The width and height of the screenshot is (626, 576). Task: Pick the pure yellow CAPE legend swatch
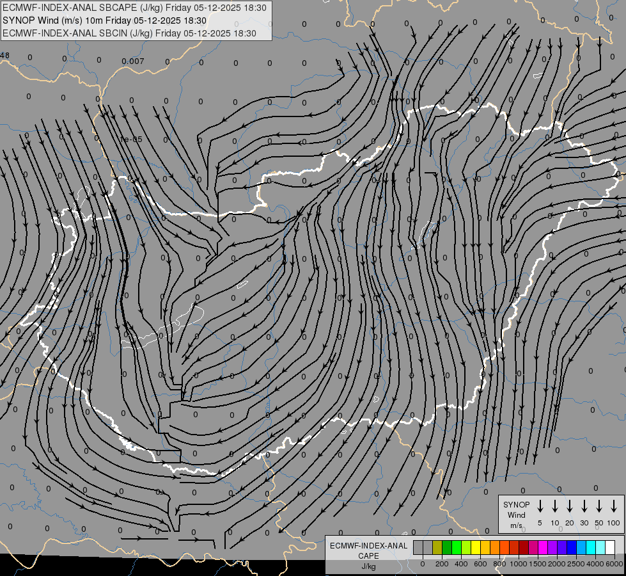point(476,547)
